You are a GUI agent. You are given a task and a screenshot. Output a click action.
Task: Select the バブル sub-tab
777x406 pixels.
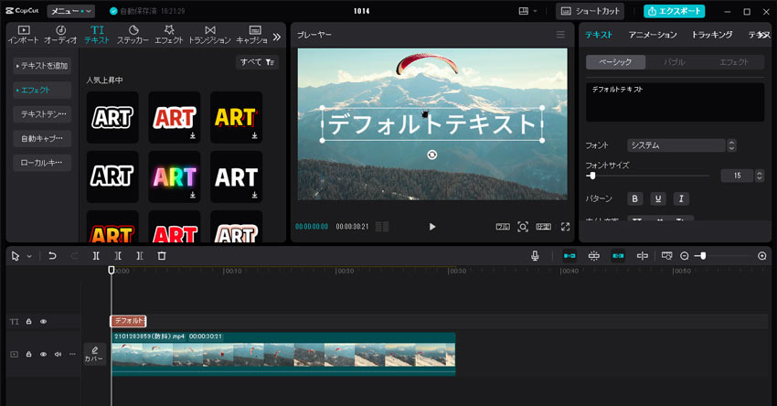pyautogui.click(x=674, y=62)
